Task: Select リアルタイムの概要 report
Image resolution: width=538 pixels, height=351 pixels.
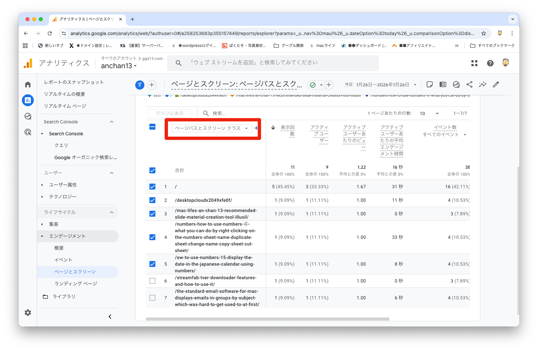Action: pyautogui.click(x=65, y=94)
